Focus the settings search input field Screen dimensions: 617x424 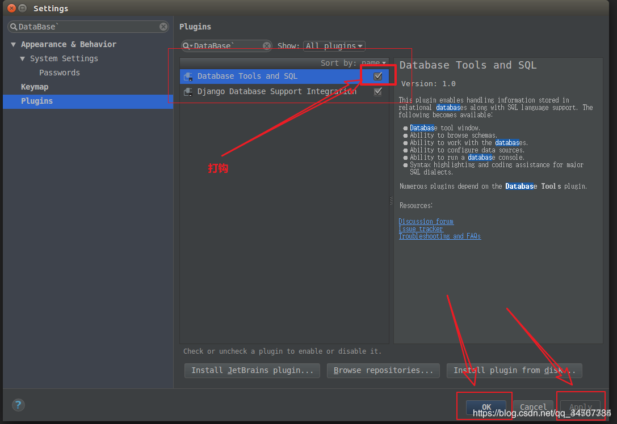coord(88,27)
